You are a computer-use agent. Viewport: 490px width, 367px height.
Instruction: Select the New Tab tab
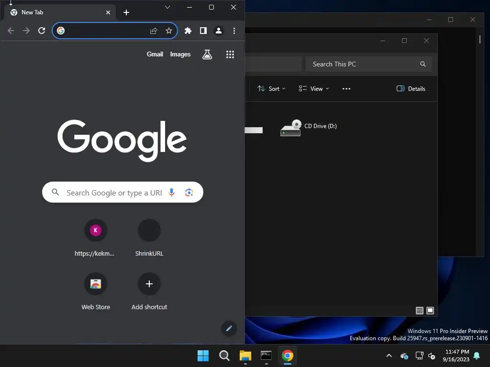pos(59,12)
